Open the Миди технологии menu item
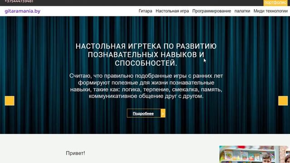 click(271, 11)
